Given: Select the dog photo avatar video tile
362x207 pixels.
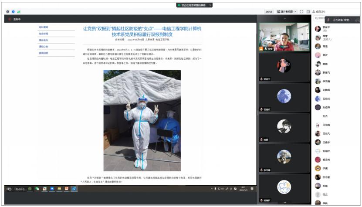Looking at the screenshot, I should [x=284, y=158].
